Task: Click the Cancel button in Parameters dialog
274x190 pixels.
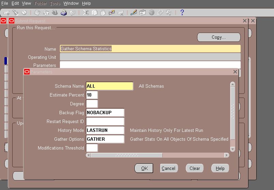Action: (x=169, y=168)
